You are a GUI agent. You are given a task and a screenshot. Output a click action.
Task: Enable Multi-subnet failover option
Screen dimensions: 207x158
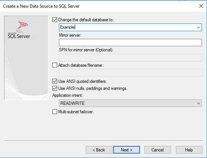(x=55, y=112)
